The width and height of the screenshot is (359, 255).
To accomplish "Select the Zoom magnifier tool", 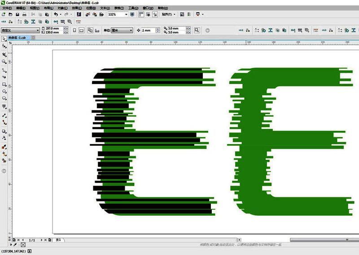I will (x=4, y=61).
